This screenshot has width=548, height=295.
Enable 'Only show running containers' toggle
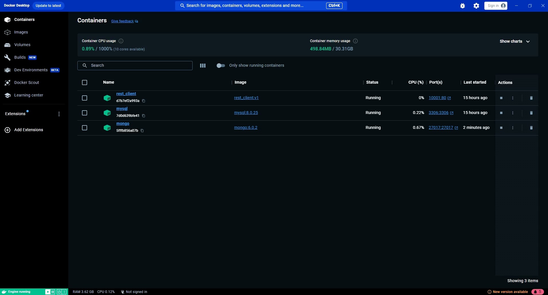click(221, 66)
